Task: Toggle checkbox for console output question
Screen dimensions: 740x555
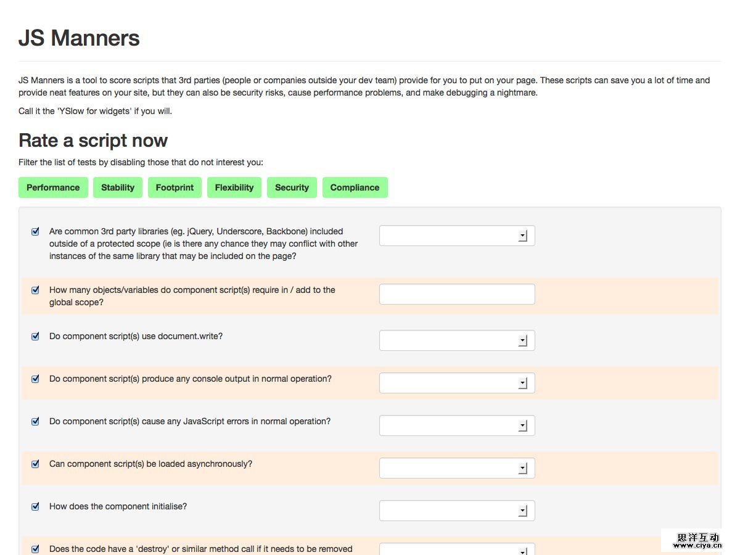Action: pyautogui.click(x=35, y=379)
